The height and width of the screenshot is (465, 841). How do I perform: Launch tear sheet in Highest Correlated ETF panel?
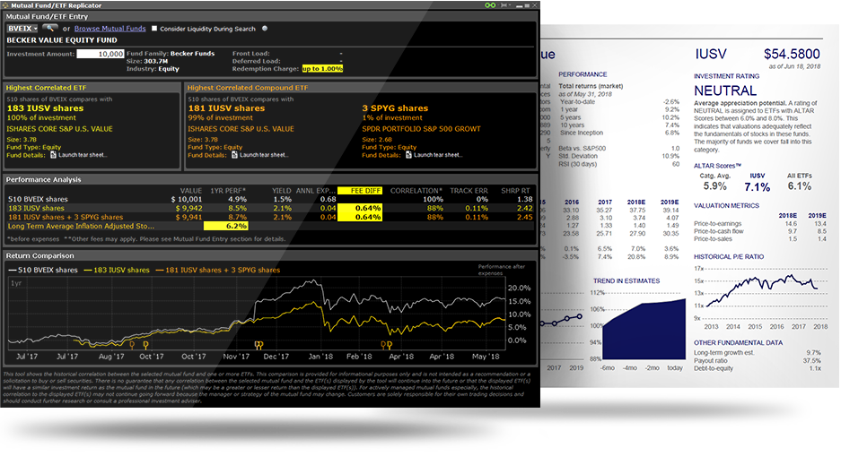click(83, 155)
